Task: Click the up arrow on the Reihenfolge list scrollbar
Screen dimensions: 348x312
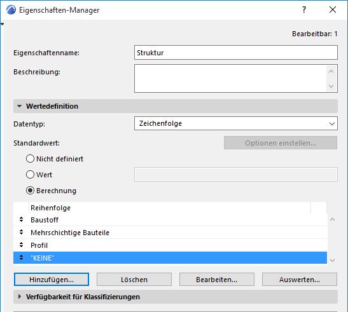Action: [x=333, y=219]
